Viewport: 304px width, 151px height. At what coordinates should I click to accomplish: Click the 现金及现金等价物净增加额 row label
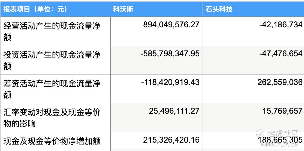52,141
